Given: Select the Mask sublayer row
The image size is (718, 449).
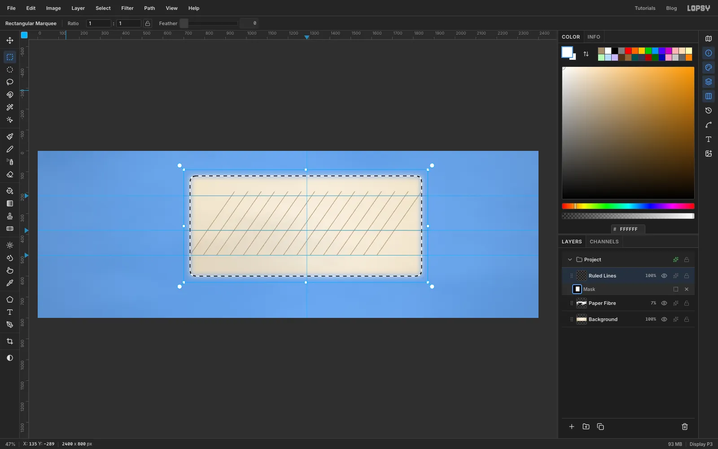Looking at the screenshot, I should [x=628, y=289].
